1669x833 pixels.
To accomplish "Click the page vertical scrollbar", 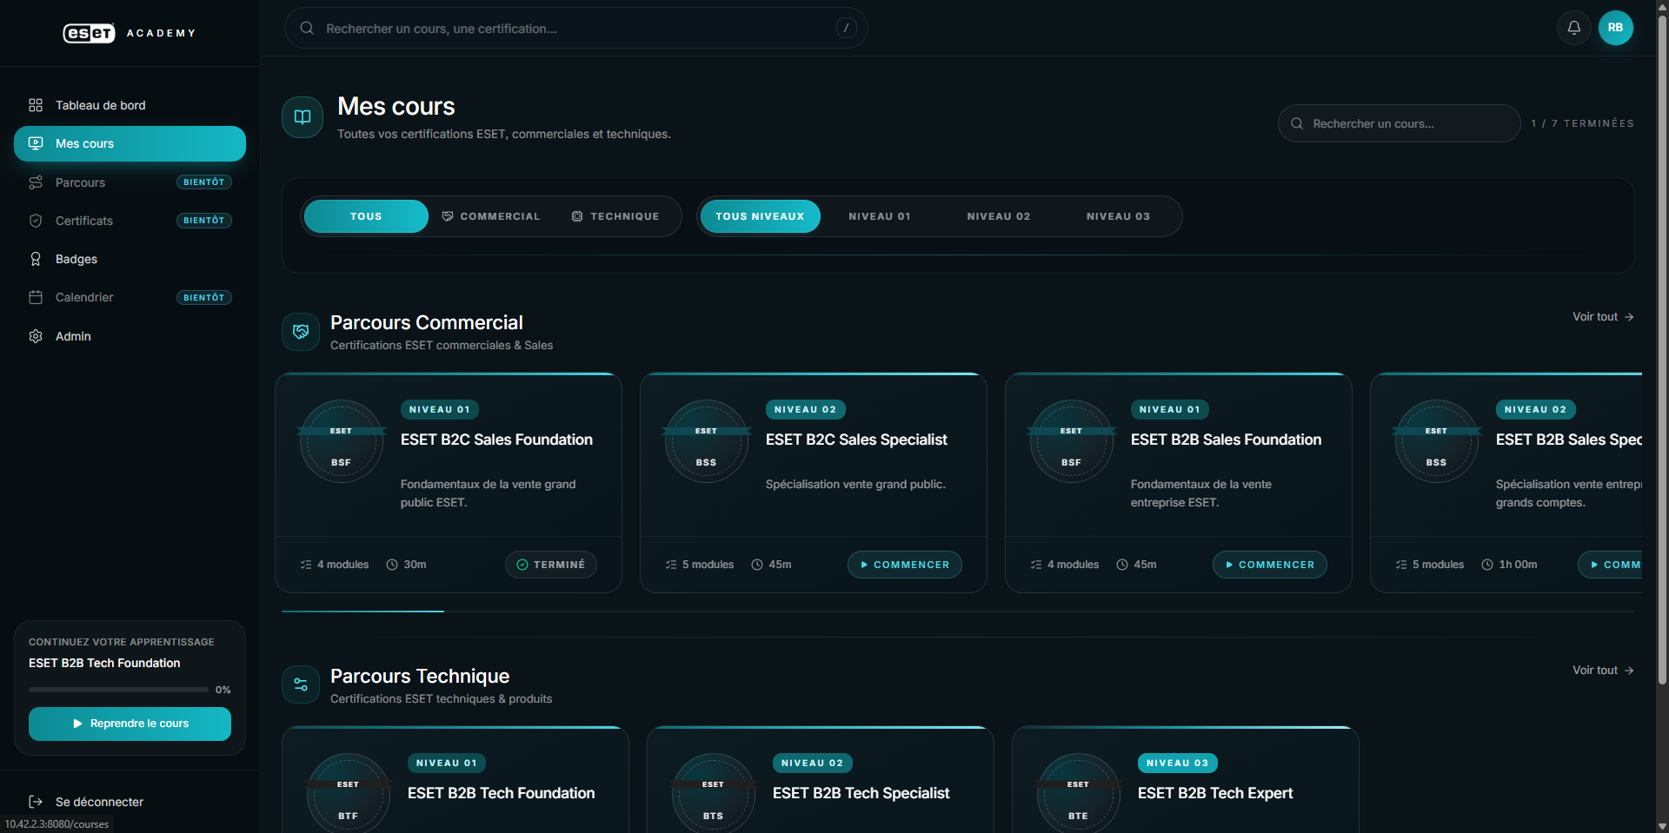I will (1662, 351).
